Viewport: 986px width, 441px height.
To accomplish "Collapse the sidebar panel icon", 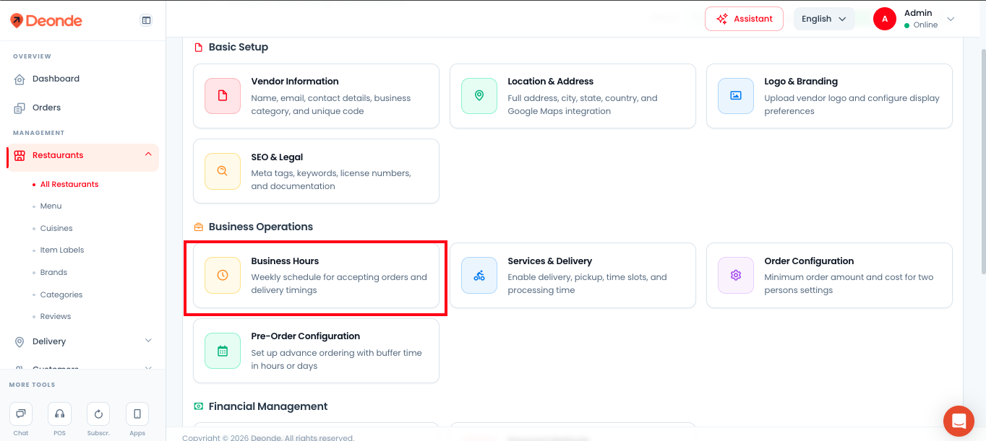I will (x=146, y=20).
